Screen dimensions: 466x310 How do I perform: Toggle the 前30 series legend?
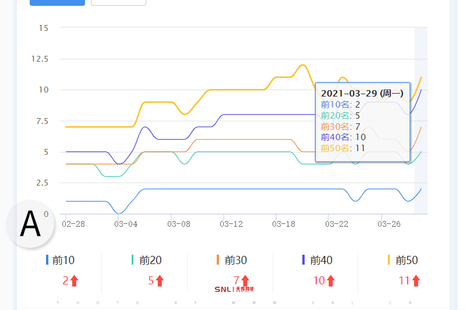(x=235, y=260)
